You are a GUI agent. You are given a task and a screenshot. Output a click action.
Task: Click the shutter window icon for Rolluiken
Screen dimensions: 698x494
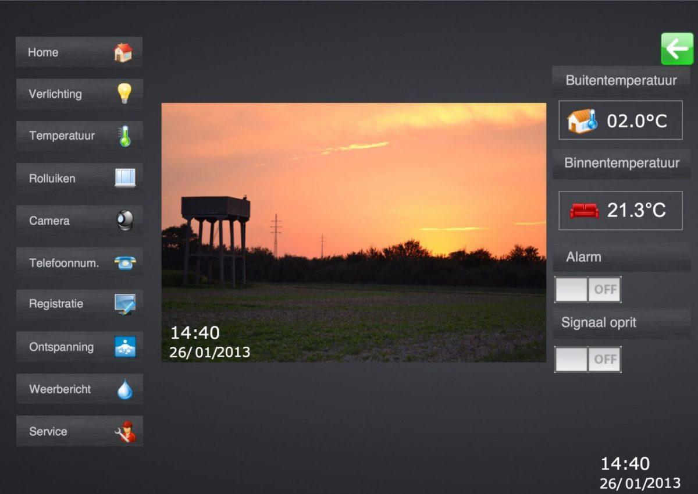click(x=124, y=178)
